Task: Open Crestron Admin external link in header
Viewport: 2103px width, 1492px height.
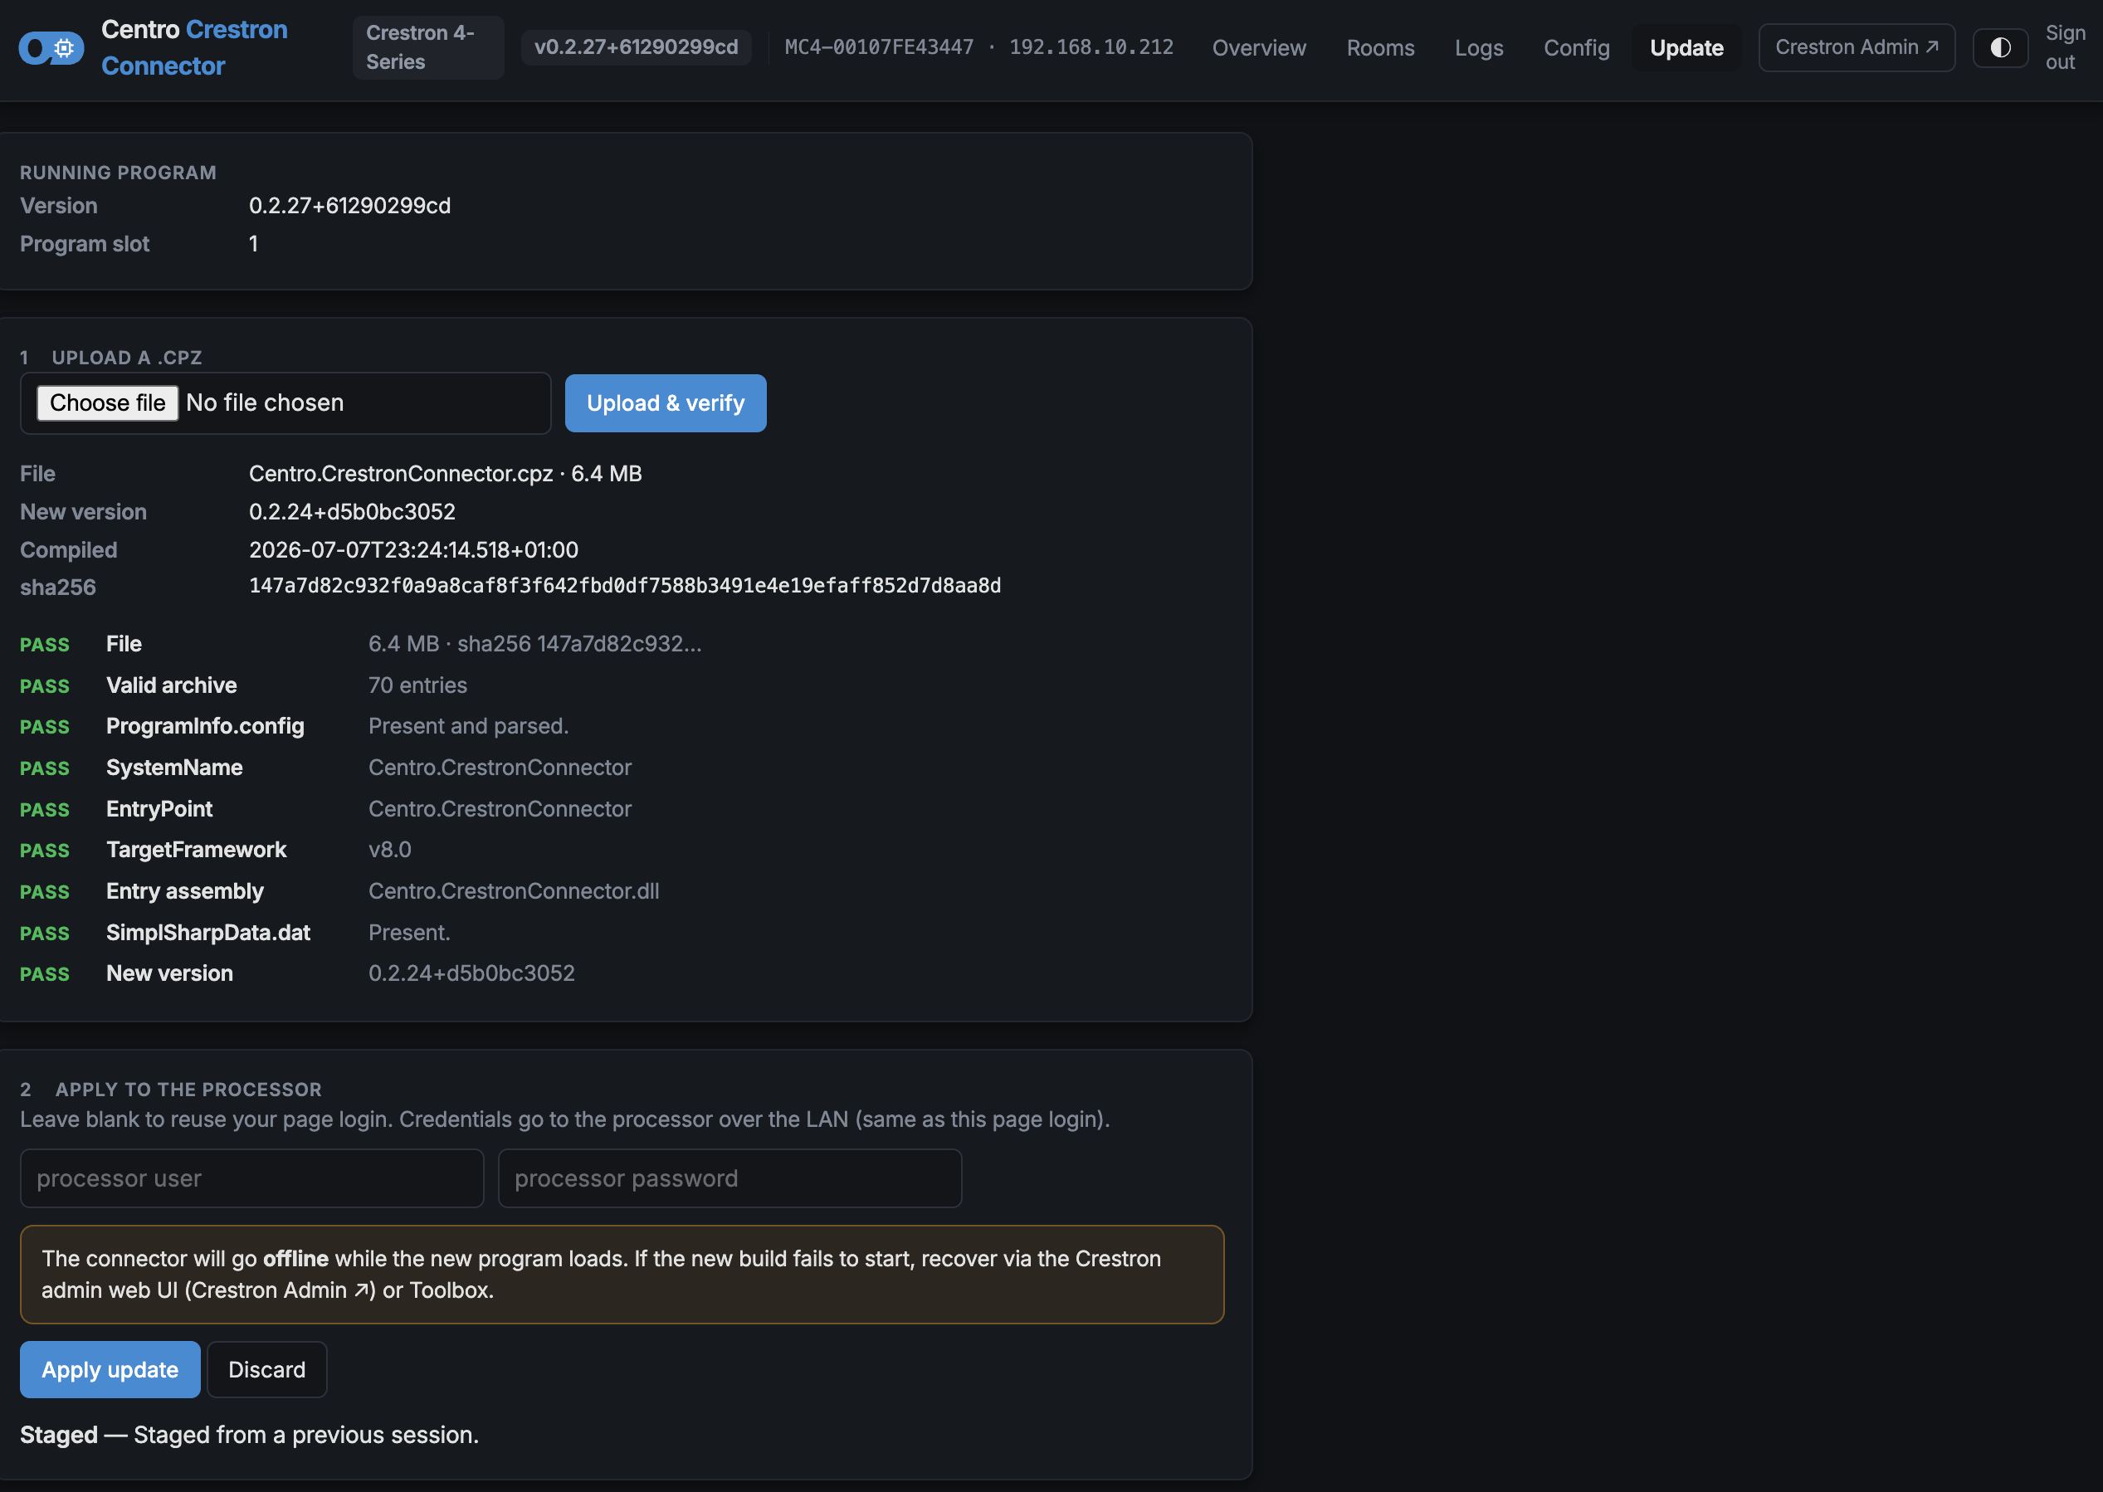Action: click(1856, 48)
